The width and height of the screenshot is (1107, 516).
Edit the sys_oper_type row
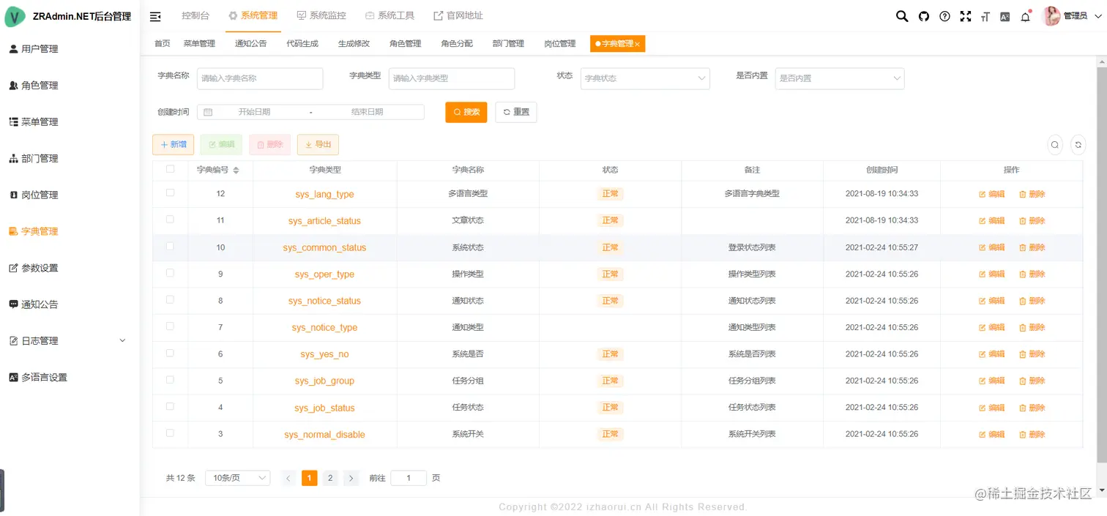point(991,274)
